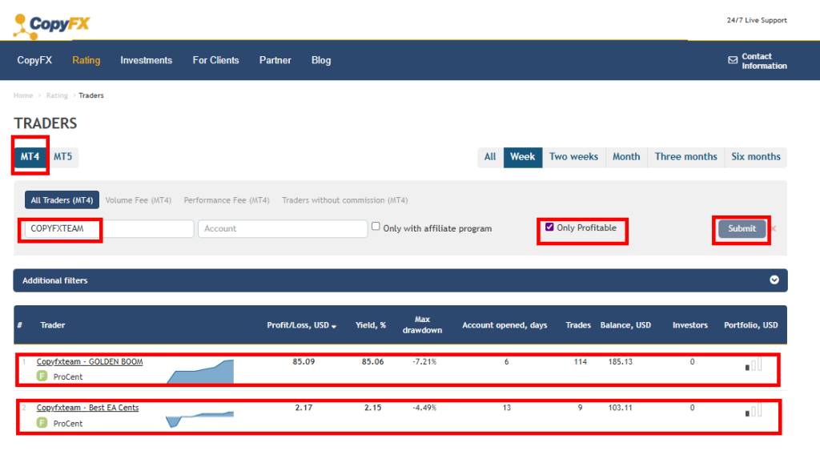
Task: Click the trader name field containing COPYFXTEAM
Action: pyautogui.click(x=109, y=228)
